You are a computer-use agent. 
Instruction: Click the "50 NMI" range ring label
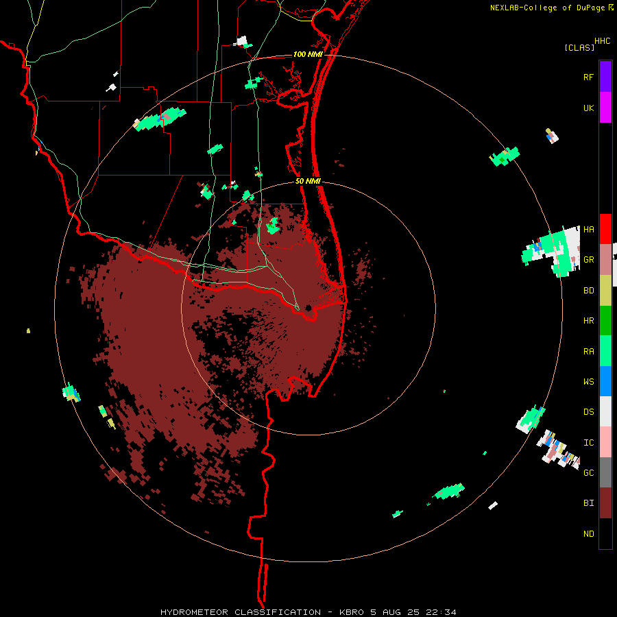(x=308, y=181)
